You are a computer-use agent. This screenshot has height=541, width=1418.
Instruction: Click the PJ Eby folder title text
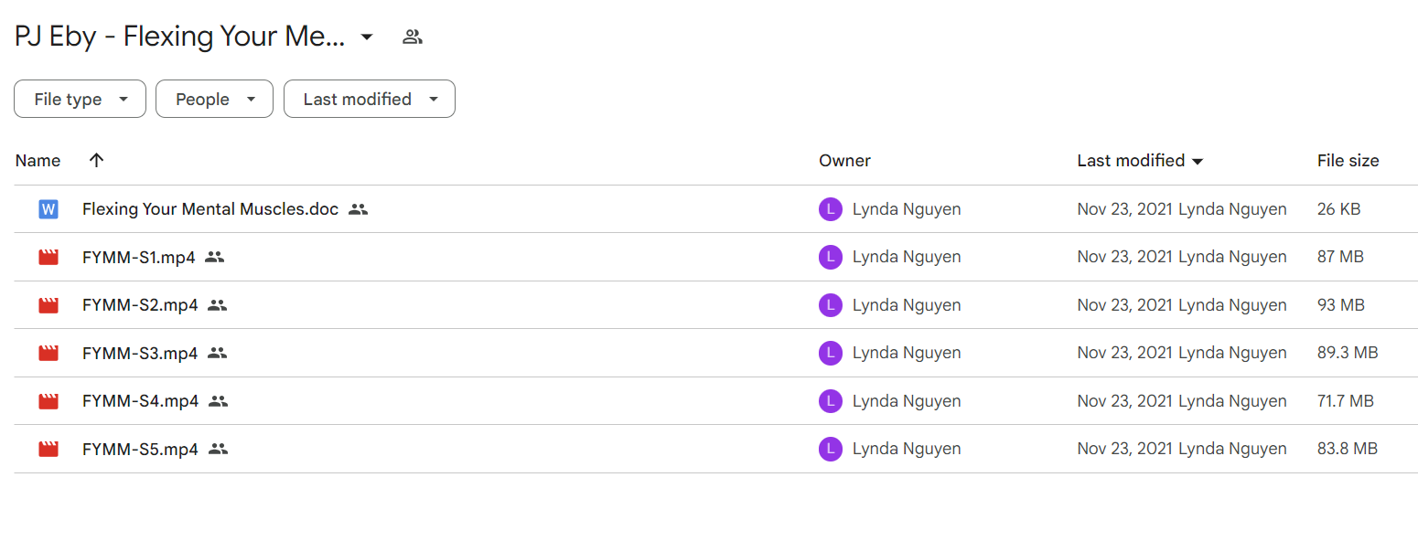(x=180, y=37)
